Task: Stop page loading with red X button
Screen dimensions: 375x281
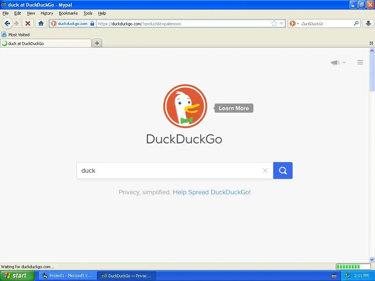Action: click(28, 23)
